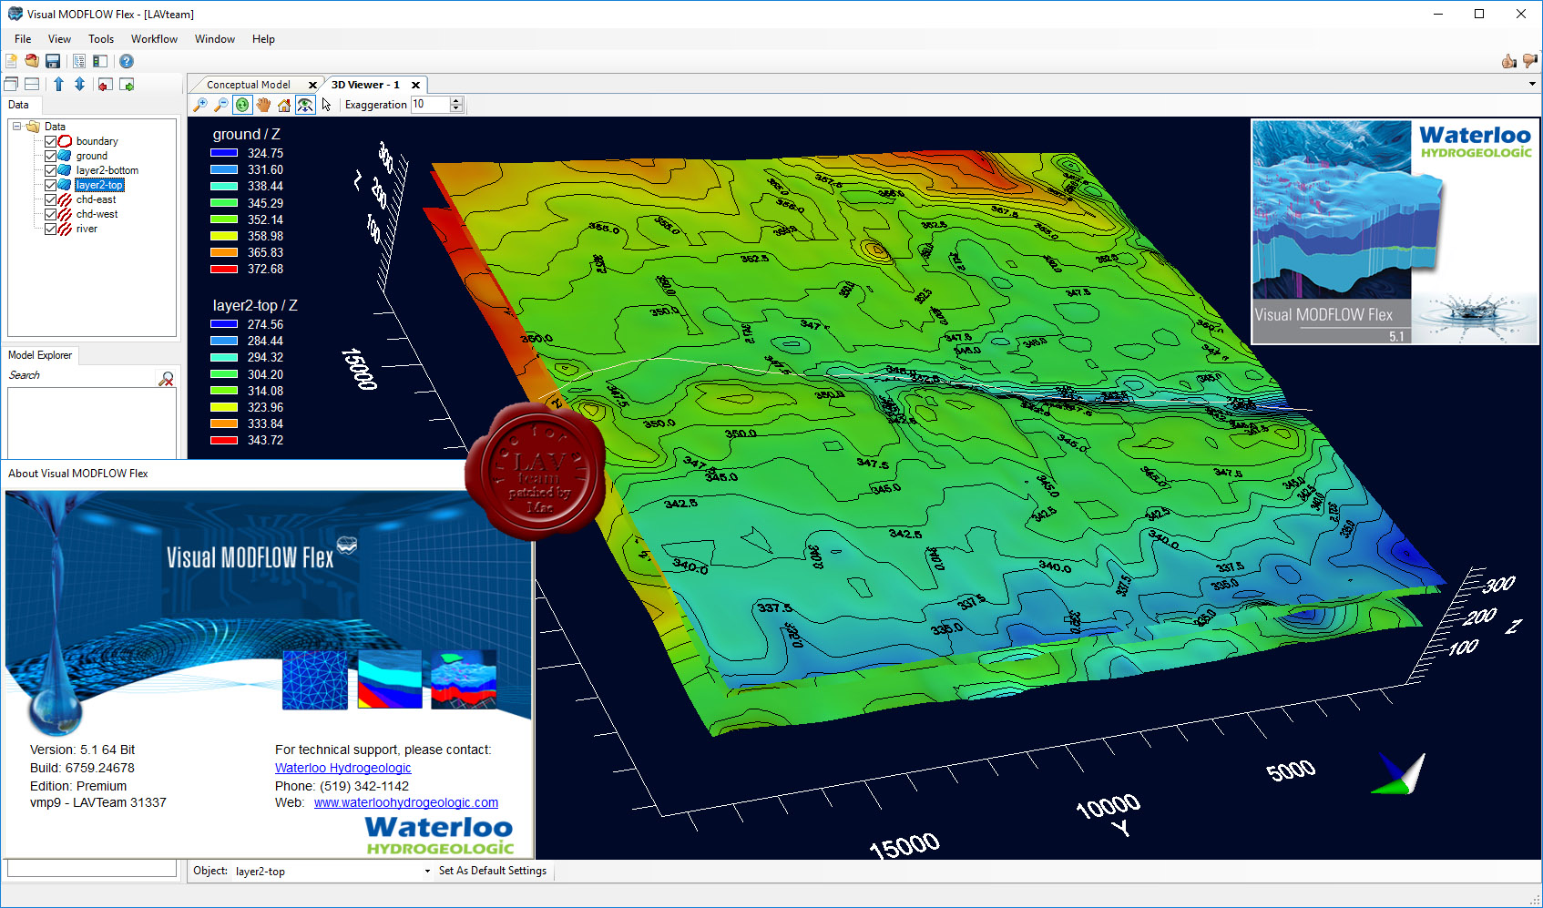The width and height of the screenshot is (1543, 908).
Task: Click the thumbs-up feedback icon
Action: pos(1509,61)
